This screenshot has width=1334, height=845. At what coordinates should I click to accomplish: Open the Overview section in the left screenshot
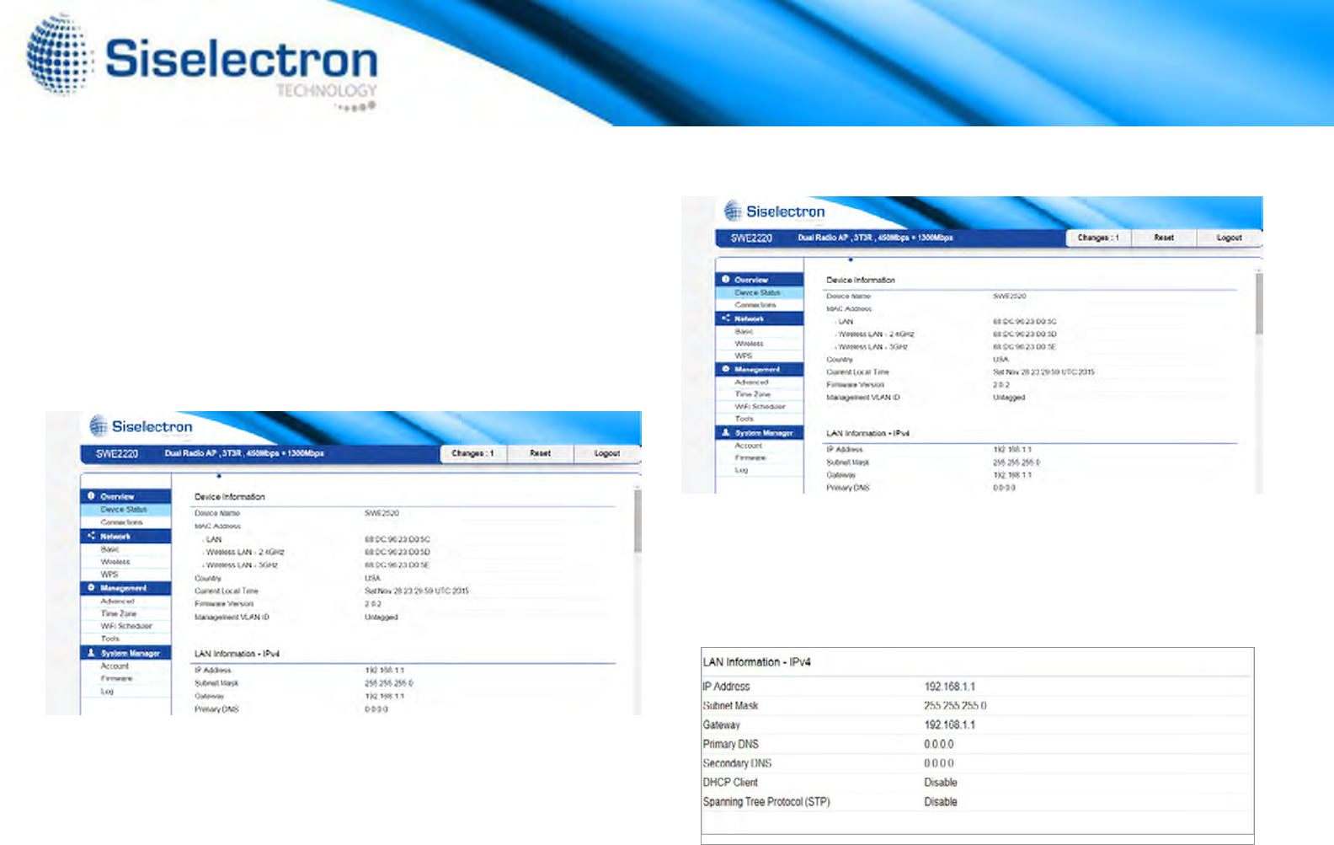pos(125,496)
